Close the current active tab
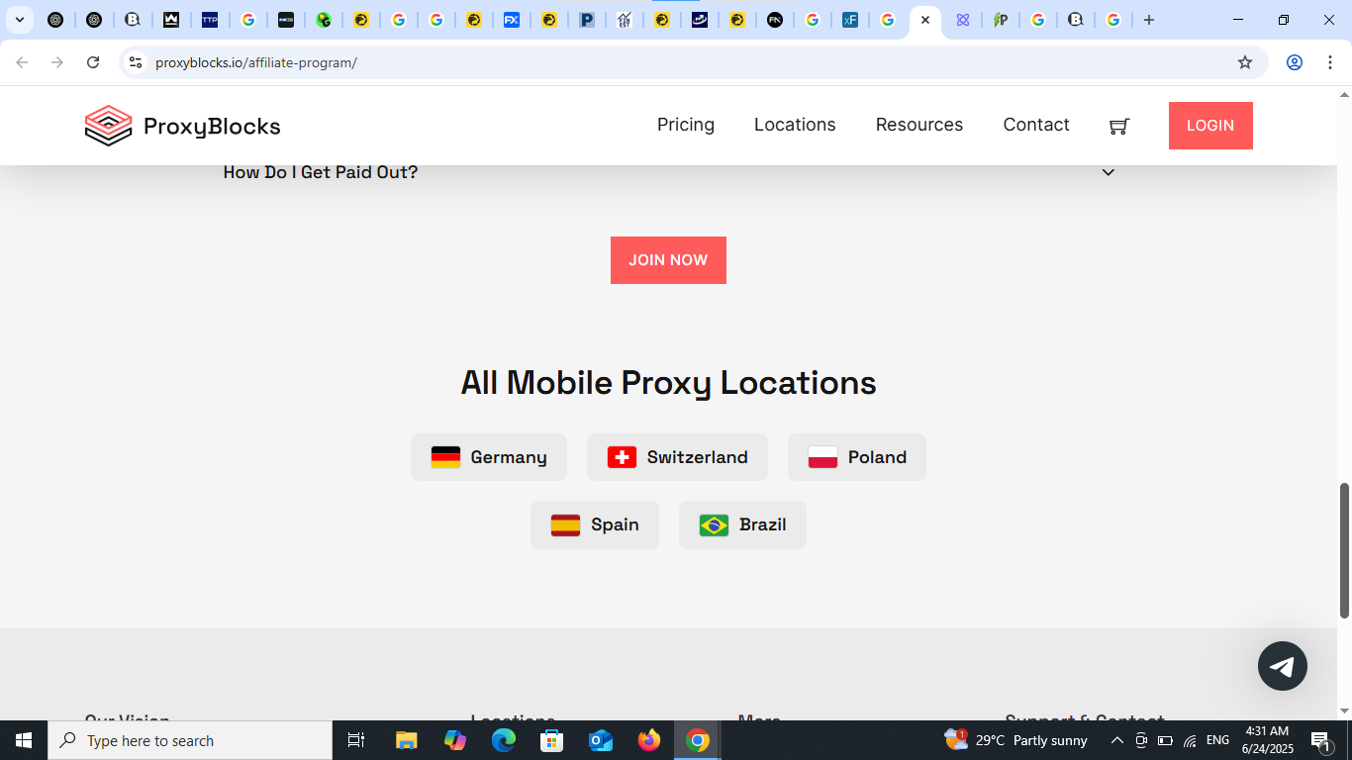The image size is (1352, 760). pyautogui.click(x=925, y=20)
